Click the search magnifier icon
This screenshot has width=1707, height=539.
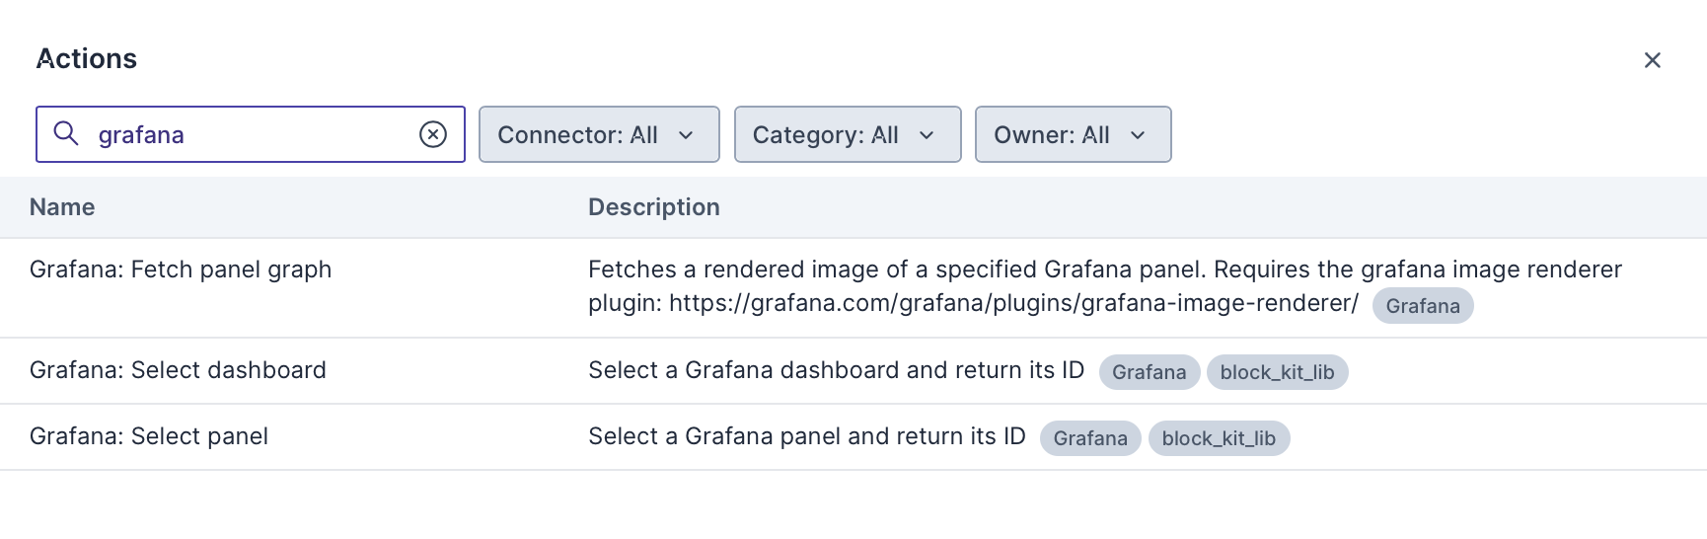66,133
